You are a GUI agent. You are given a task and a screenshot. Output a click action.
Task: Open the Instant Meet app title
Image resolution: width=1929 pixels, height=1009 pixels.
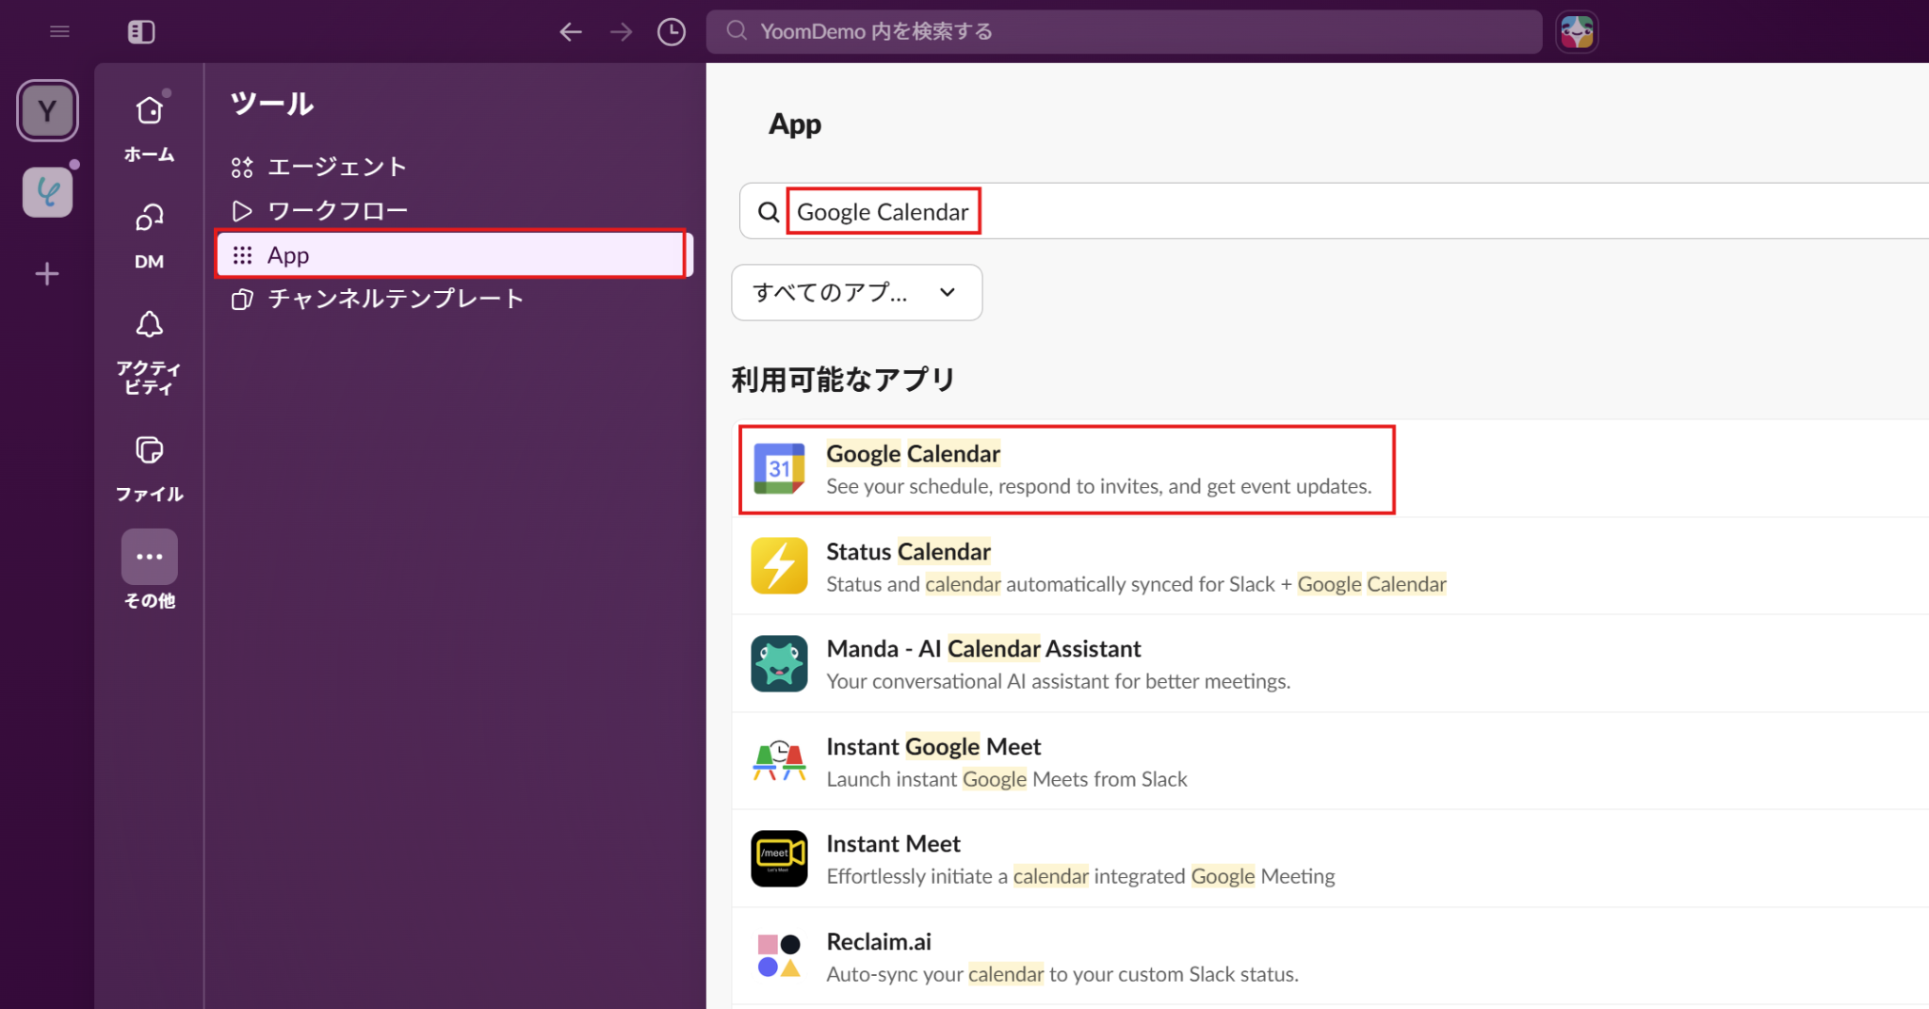pos(893,844)
